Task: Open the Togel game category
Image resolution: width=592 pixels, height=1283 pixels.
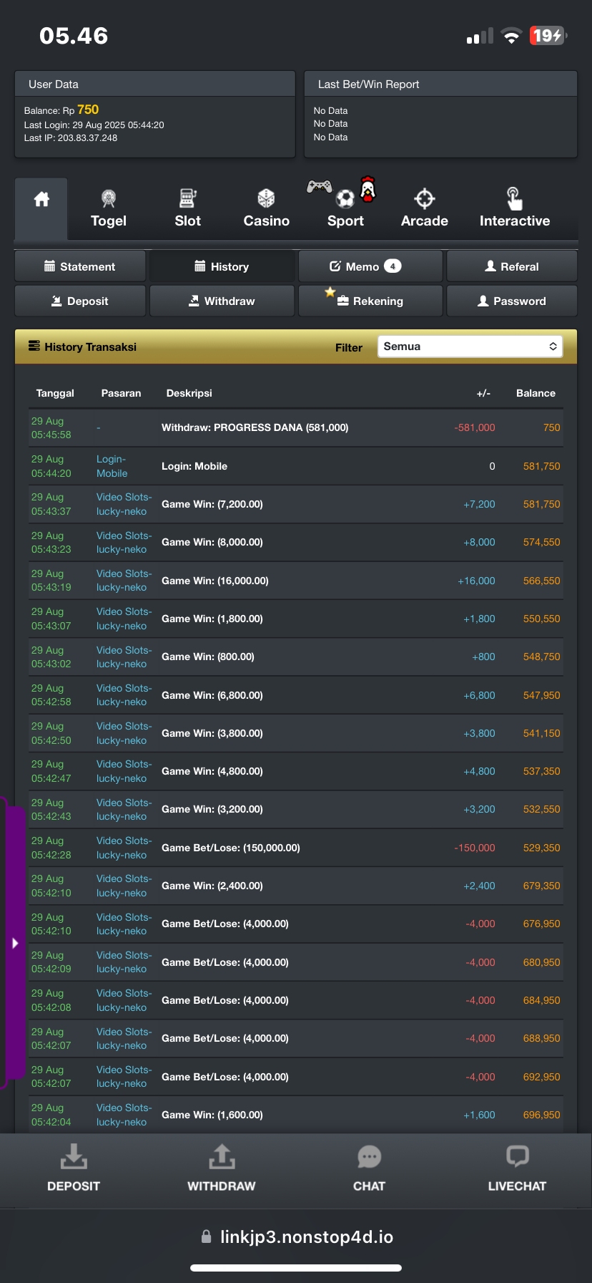Action: pos(109,208)
